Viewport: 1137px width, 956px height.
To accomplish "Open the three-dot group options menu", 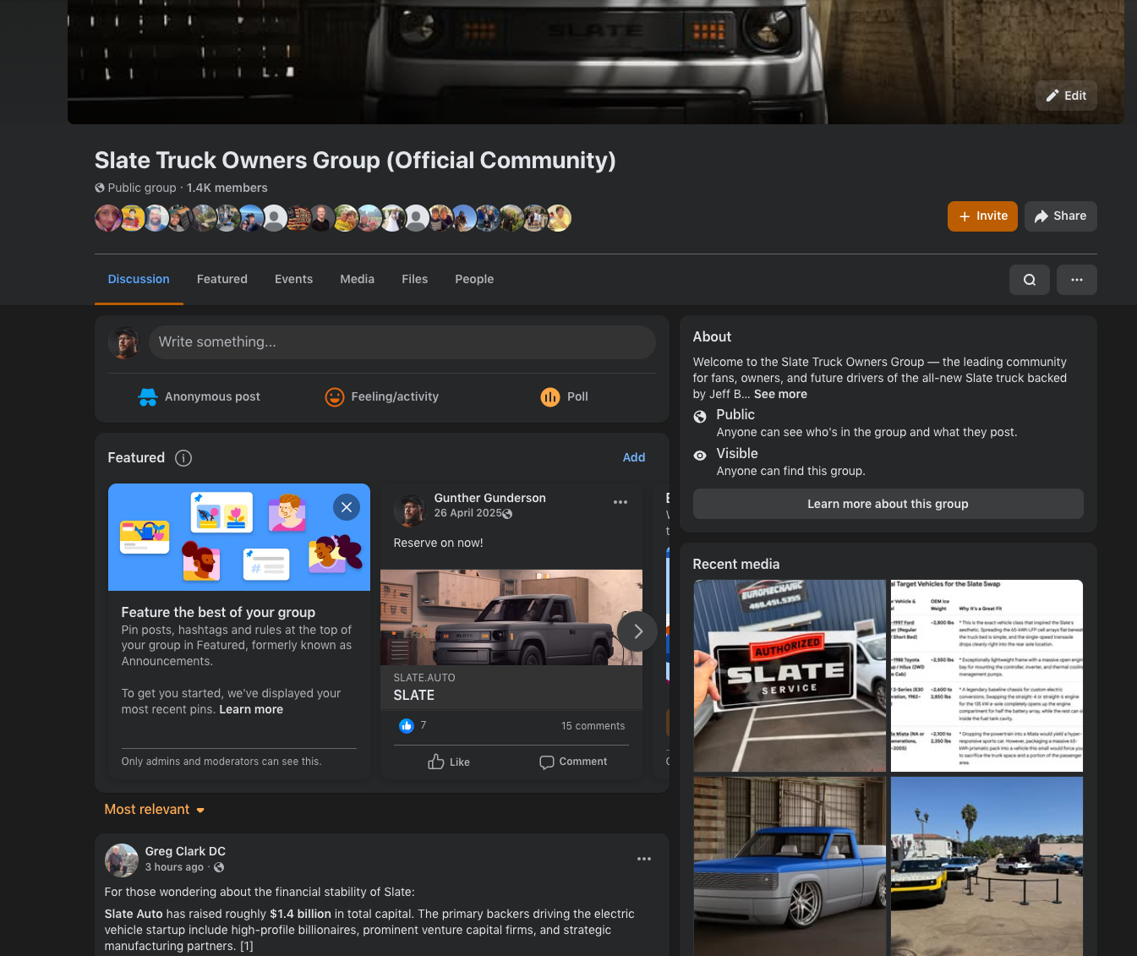I will pos(1077,280).
